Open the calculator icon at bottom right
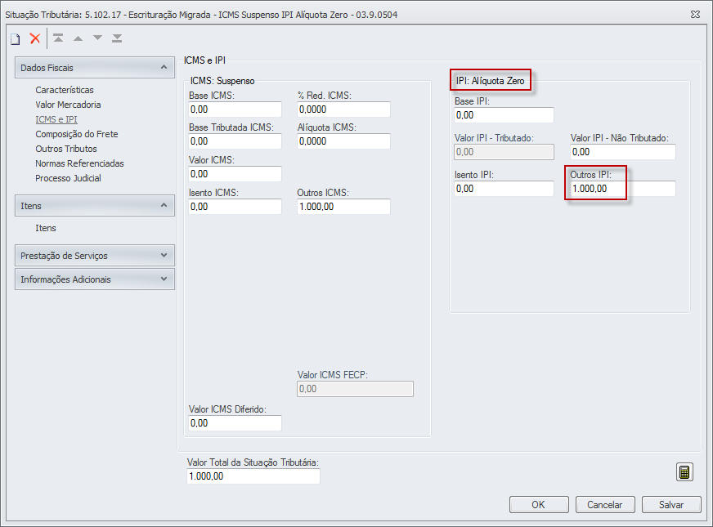The image size is (713, 527). pos(684,472)
